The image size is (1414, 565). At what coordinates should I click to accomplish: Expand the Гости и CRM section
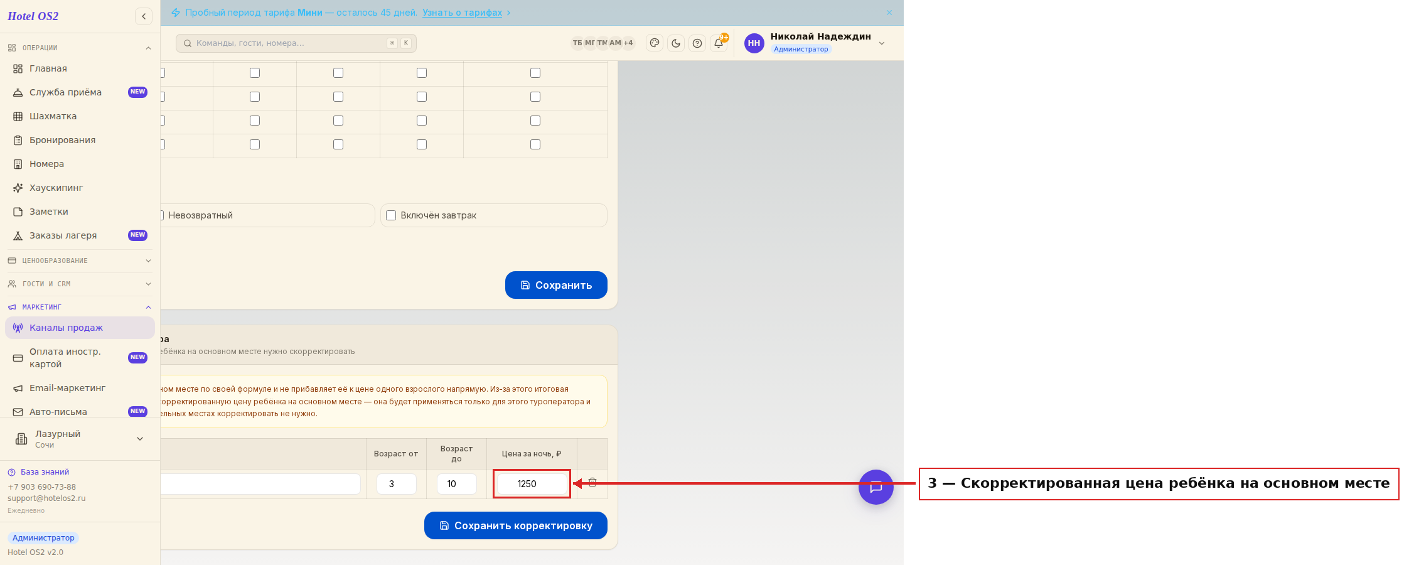[80, 284]
